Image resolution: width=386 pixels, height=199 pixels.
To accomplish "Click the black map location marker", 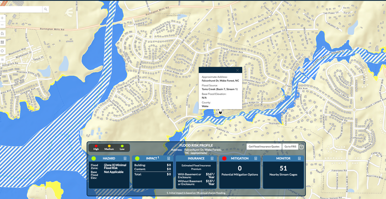I will tap(221, 112).
